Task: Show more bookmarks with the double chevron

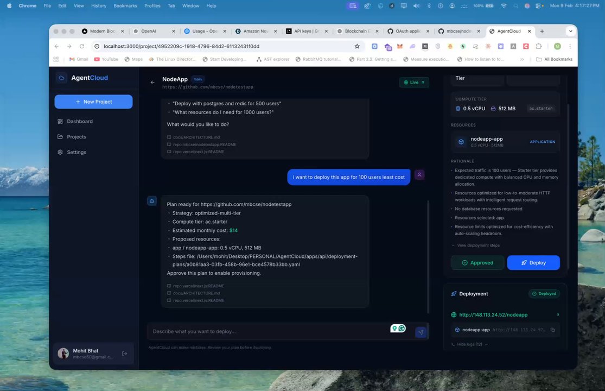Action: tap(521, 59)
